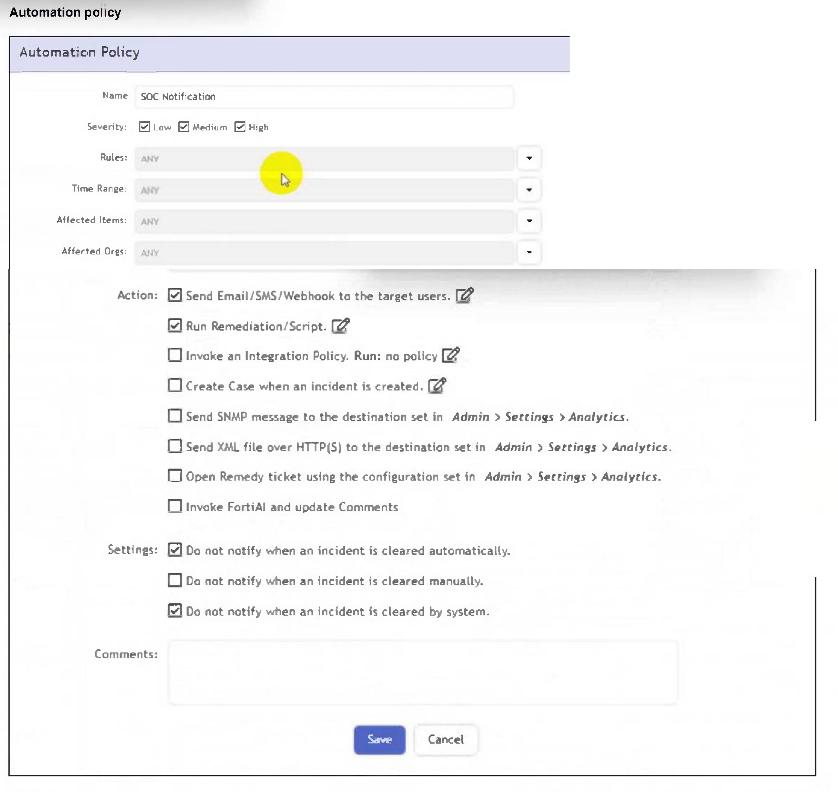
Task: Open the Time Range dropdown
Action: [529, 189]
